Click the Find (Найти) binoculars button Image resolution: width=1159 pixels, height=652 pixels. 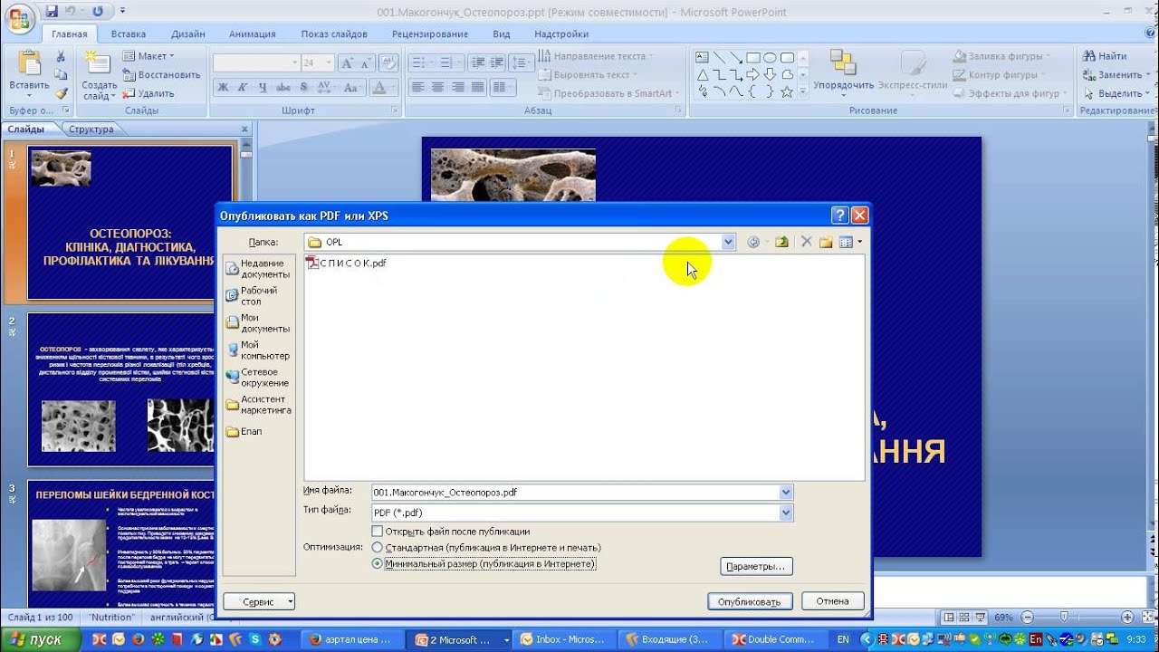[x=1105, y=56]
